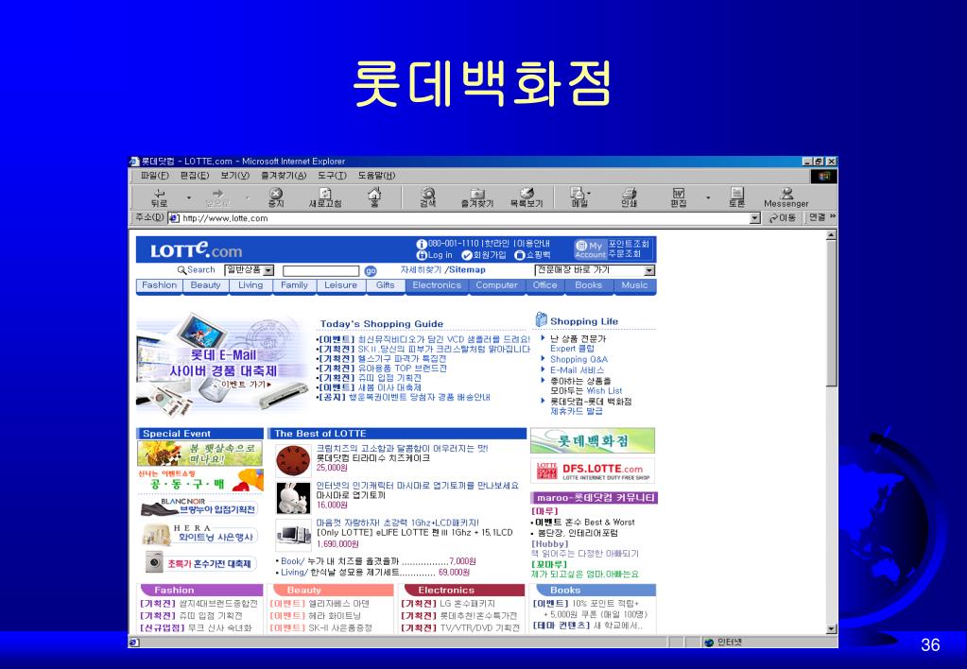Click the HERA 화이트닝 사은행사 banner

click(x=199, y=535)
